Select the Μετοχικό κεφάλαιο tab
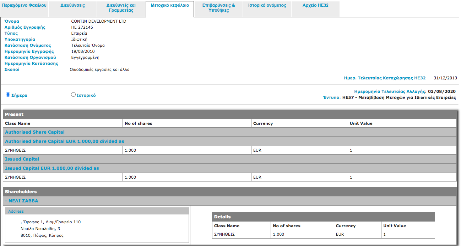 tap(170, 6)
